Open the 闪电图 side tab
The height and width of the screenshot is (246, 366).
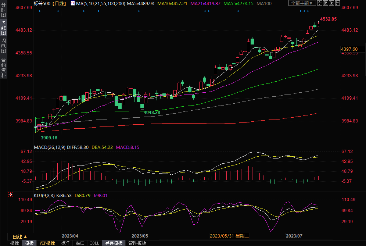pyautogui.click(x=3, y=46)
